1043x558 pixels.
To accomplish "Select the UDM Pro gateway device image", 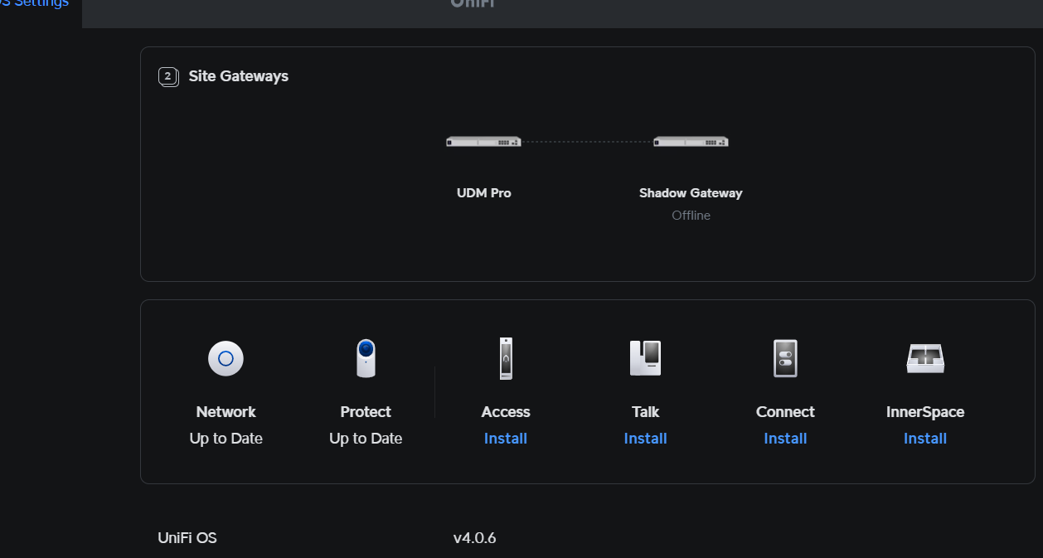I will (483, 142).
